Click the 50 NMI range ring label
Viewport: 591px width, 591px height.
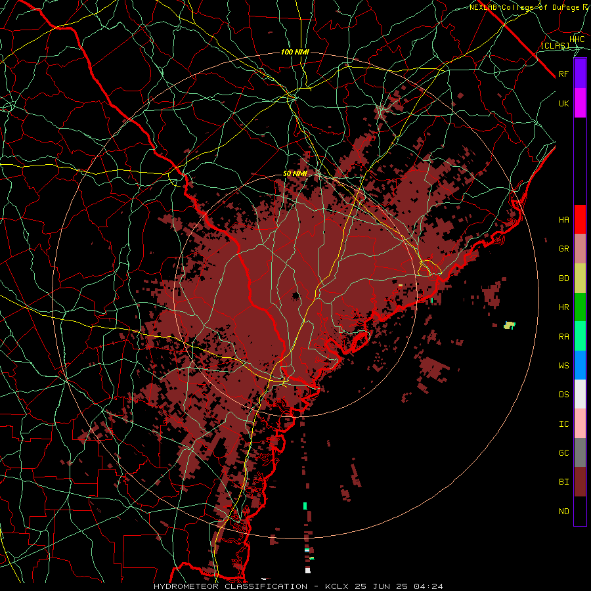click(295, 174)
